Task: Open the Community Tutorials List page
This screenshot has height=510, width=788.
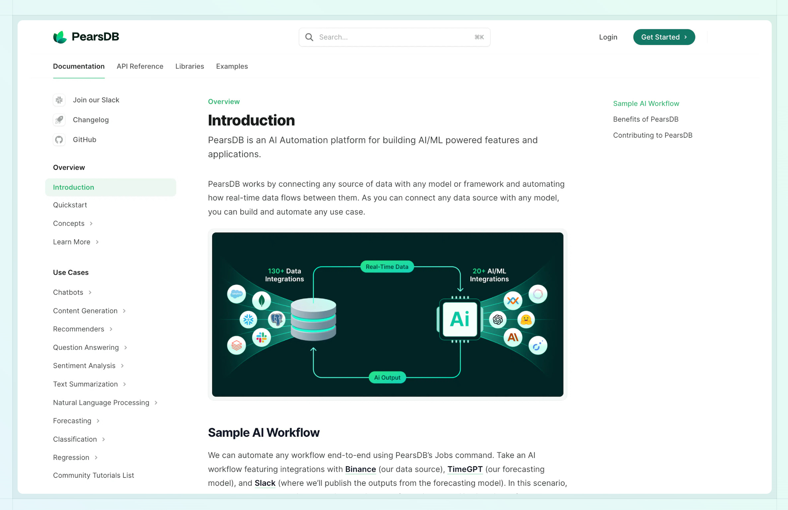Action: tap(93, 475)
